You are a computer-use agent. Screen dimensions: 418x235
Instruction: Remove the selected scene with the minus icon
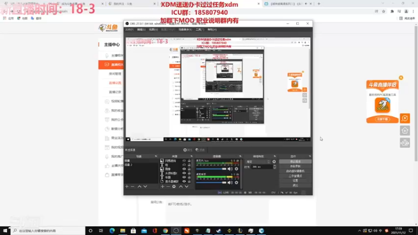click(133, 186)
